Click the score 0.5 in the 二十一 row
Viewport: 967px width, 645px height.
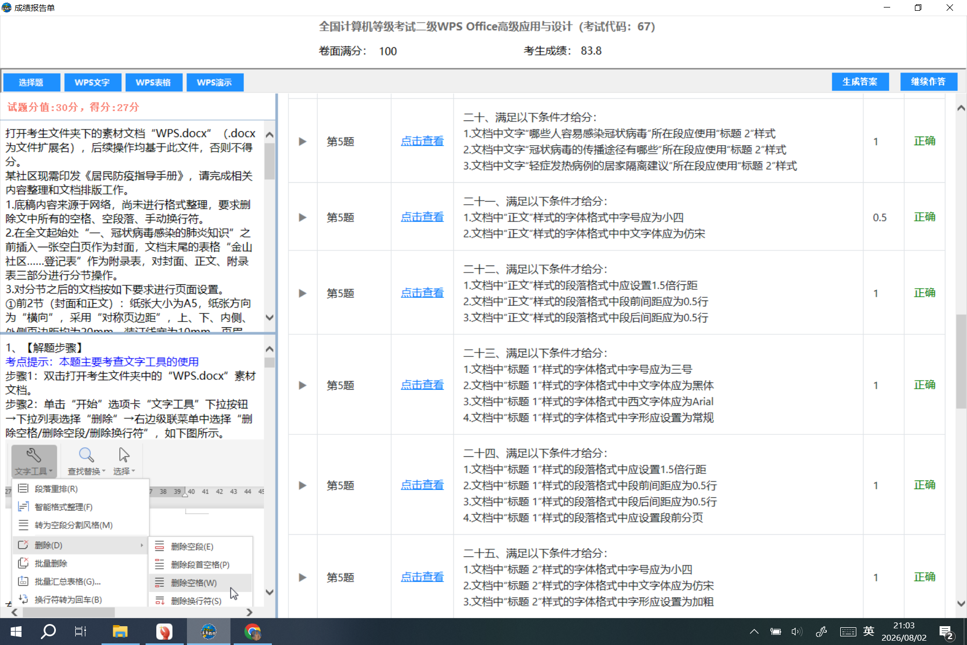tap(879, 218)
